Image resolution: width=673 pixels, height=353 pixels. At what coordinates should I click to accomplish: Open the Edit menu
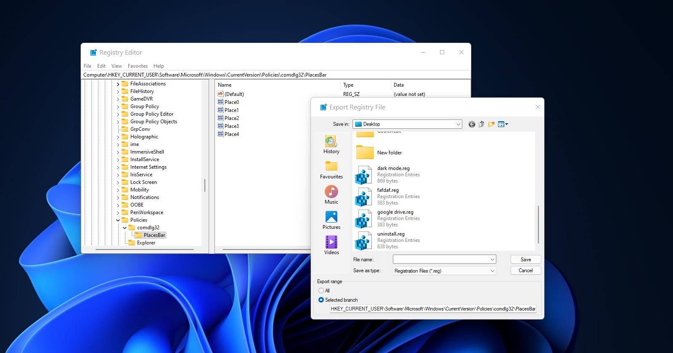(101, 66)
